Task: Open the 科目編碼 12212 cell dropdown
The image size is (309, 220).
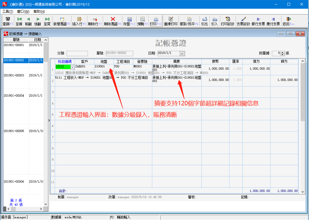Action: tap(72, 67)
